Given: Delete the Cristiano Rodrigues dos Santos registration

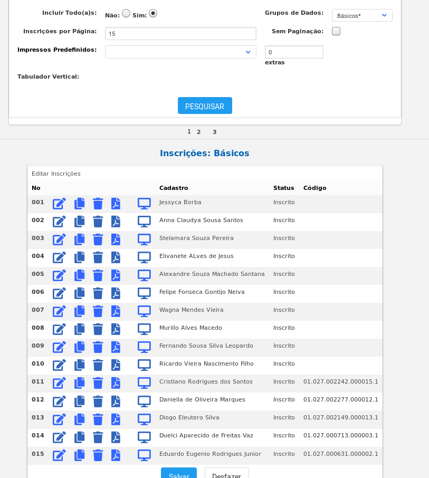Looking at the screenshot, I should [98, 383].
